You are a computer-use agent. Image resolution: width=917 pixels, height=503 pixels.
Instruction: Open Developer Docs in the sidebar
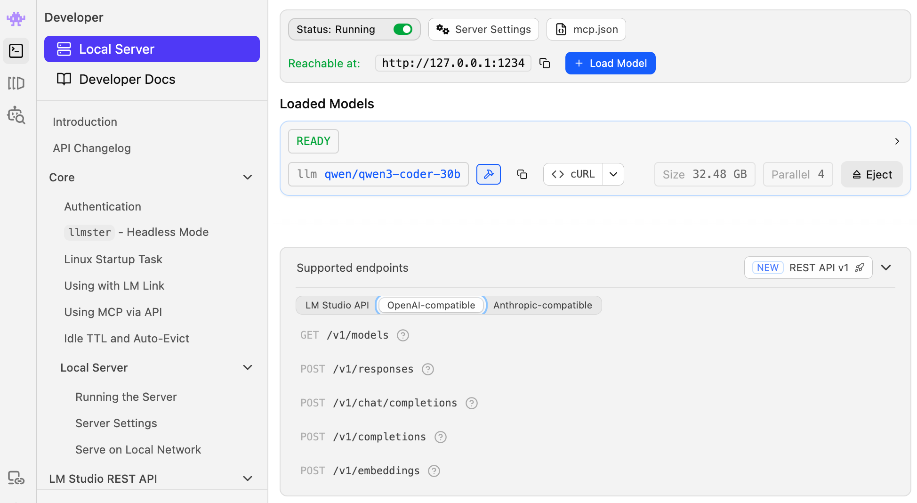(x=152, y=79)
